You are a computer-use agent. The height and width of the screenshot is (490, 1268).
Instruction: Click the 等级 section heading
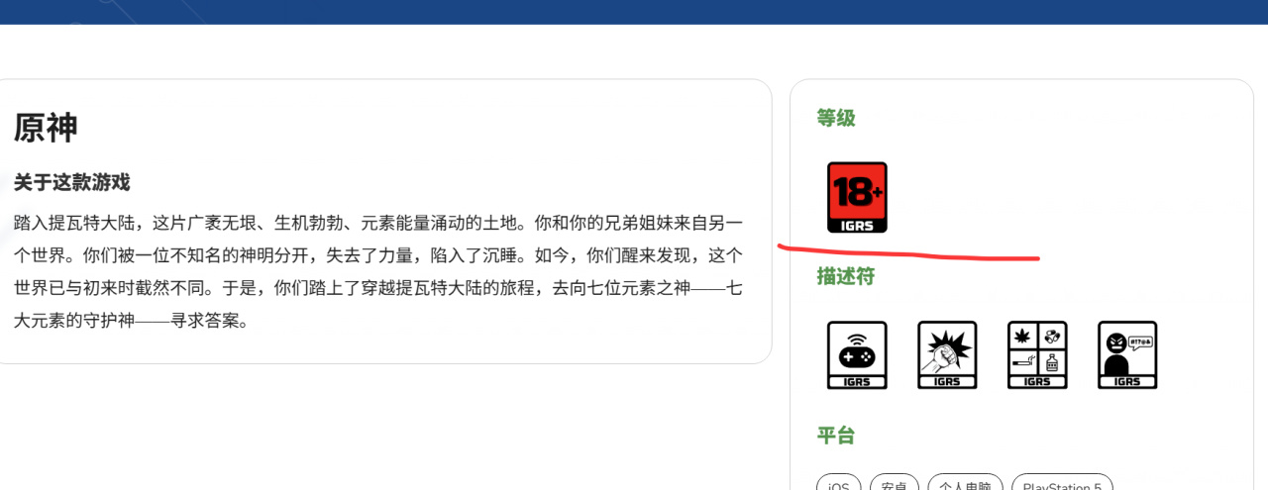[x=836, y=118]
